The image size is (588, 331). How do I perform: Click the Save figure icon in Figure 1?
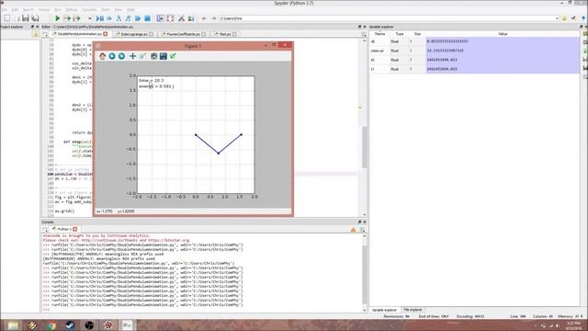click(x=164, y=56)
